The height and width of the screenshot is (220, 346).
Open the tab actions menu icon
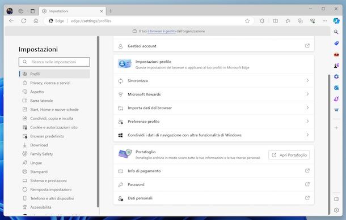[x=32, y=11]
